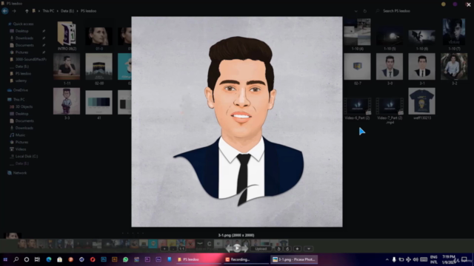Rotate the photo counter-clockwise
The width and height of the screenshot is (474, 266).
[x=278, y=249]
